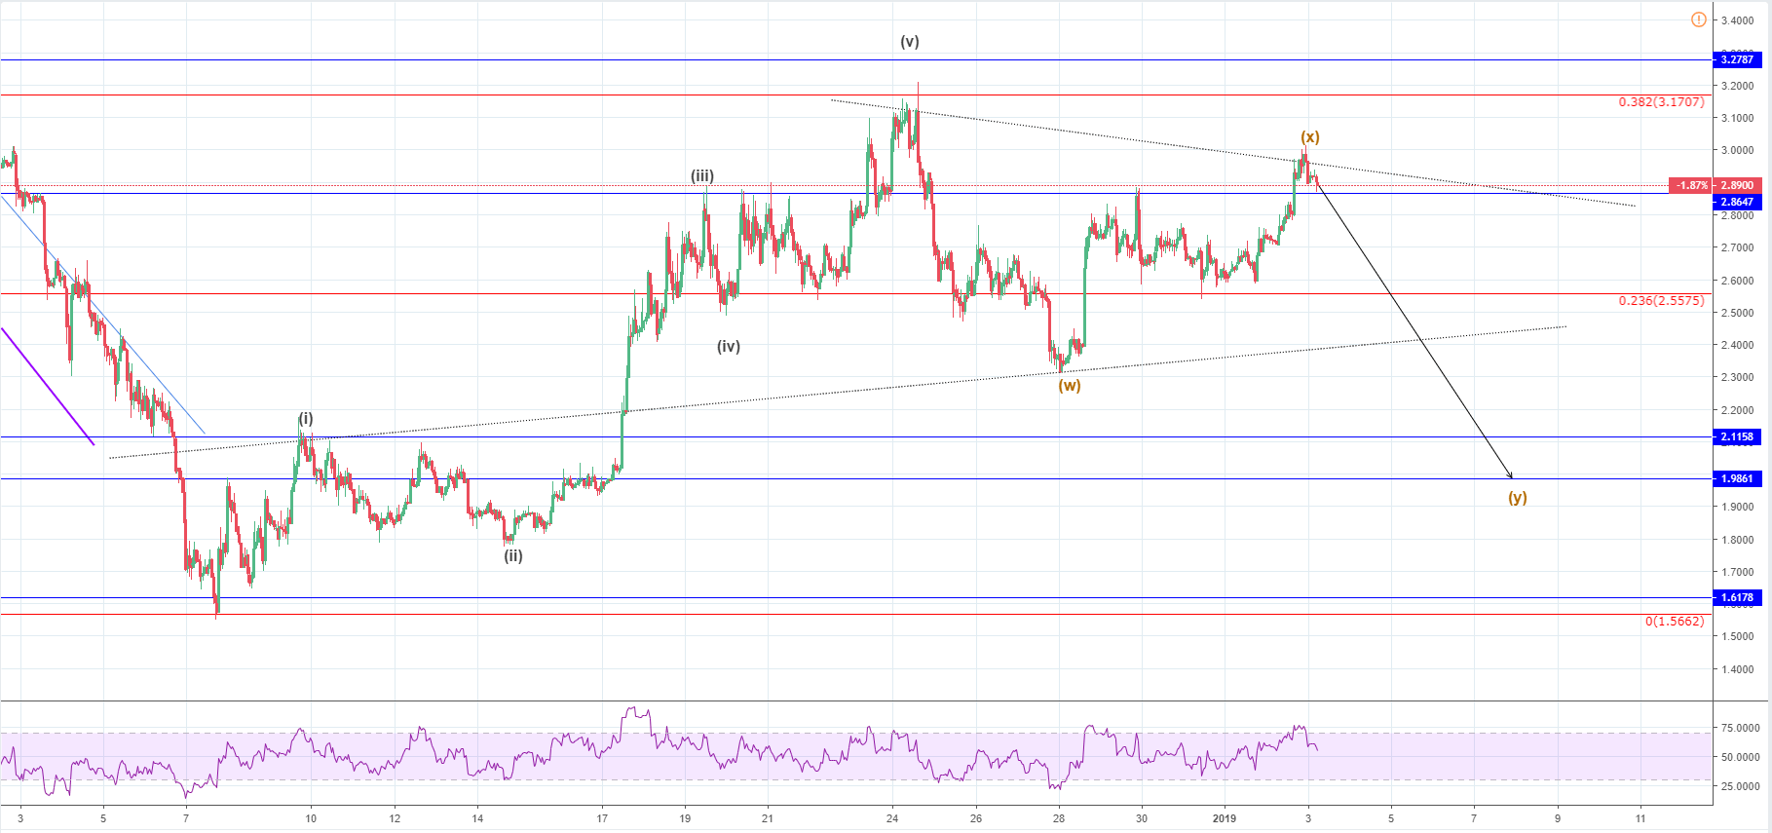This screenshot has width=1772, height=833.
Task: Select the 1.9861 price level tag
Action: (x=1736, y=479)
